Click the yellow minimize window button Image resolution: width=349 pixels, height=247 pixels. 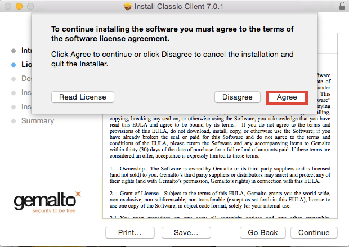tap(19, 6)
